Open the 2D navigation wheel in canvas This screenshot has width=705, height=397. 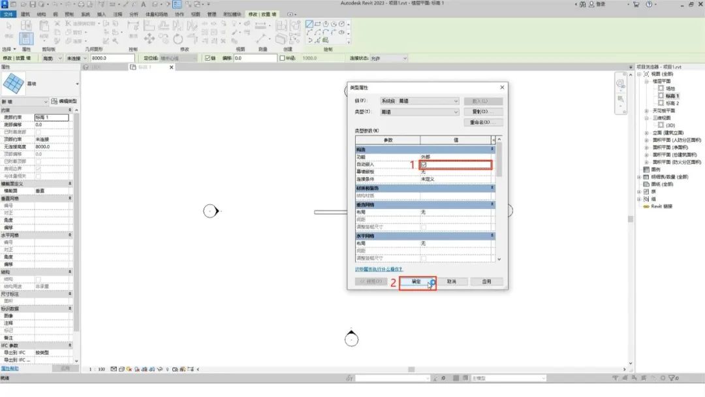[621, 84]
